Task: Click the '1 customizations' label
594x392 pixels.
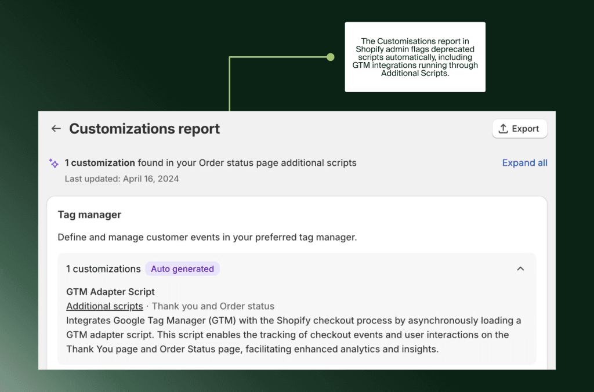Action: coord(103,269)
